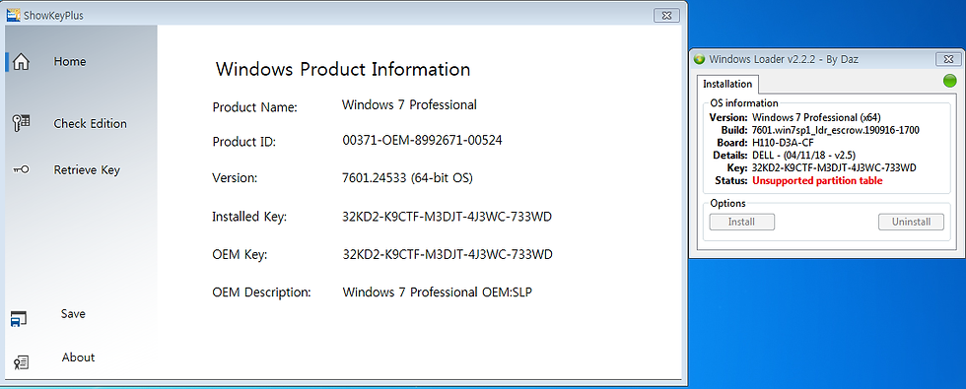966x389 pixels.
Task: Click the Windows Loader v2.2.2 - By Daz title
Action: [x=783, y=59]
